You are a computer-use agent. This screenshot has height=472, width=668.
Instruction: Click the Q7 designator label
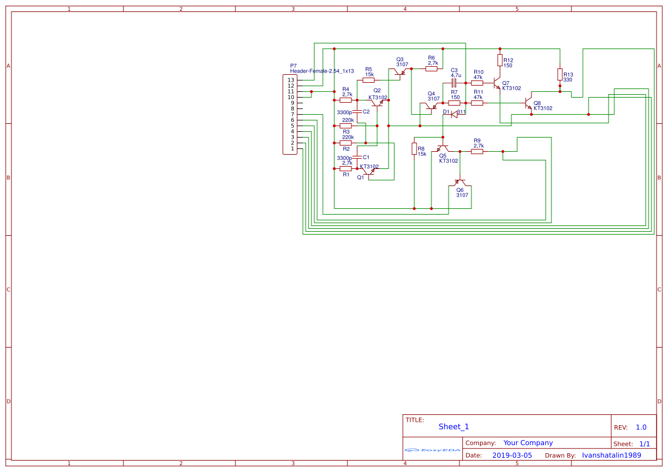(x=506, y=83)
